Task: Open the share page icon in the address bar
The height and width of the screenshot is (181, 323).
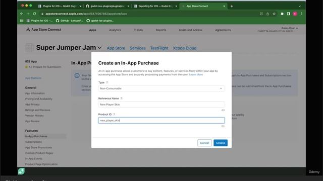Action: coord(267,14)
